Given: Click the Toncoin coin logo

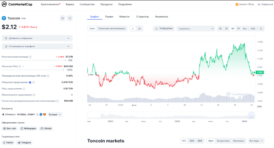Looking at the screenshot, I should (x=4, y=18).
